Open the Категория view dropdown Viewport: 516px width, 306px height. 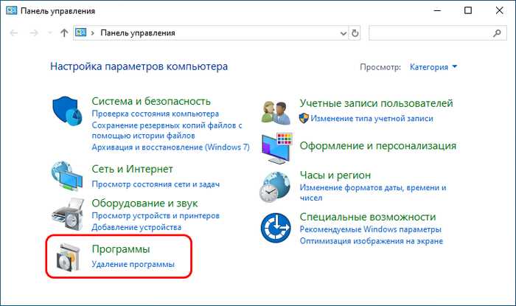[x=433, y=67]
